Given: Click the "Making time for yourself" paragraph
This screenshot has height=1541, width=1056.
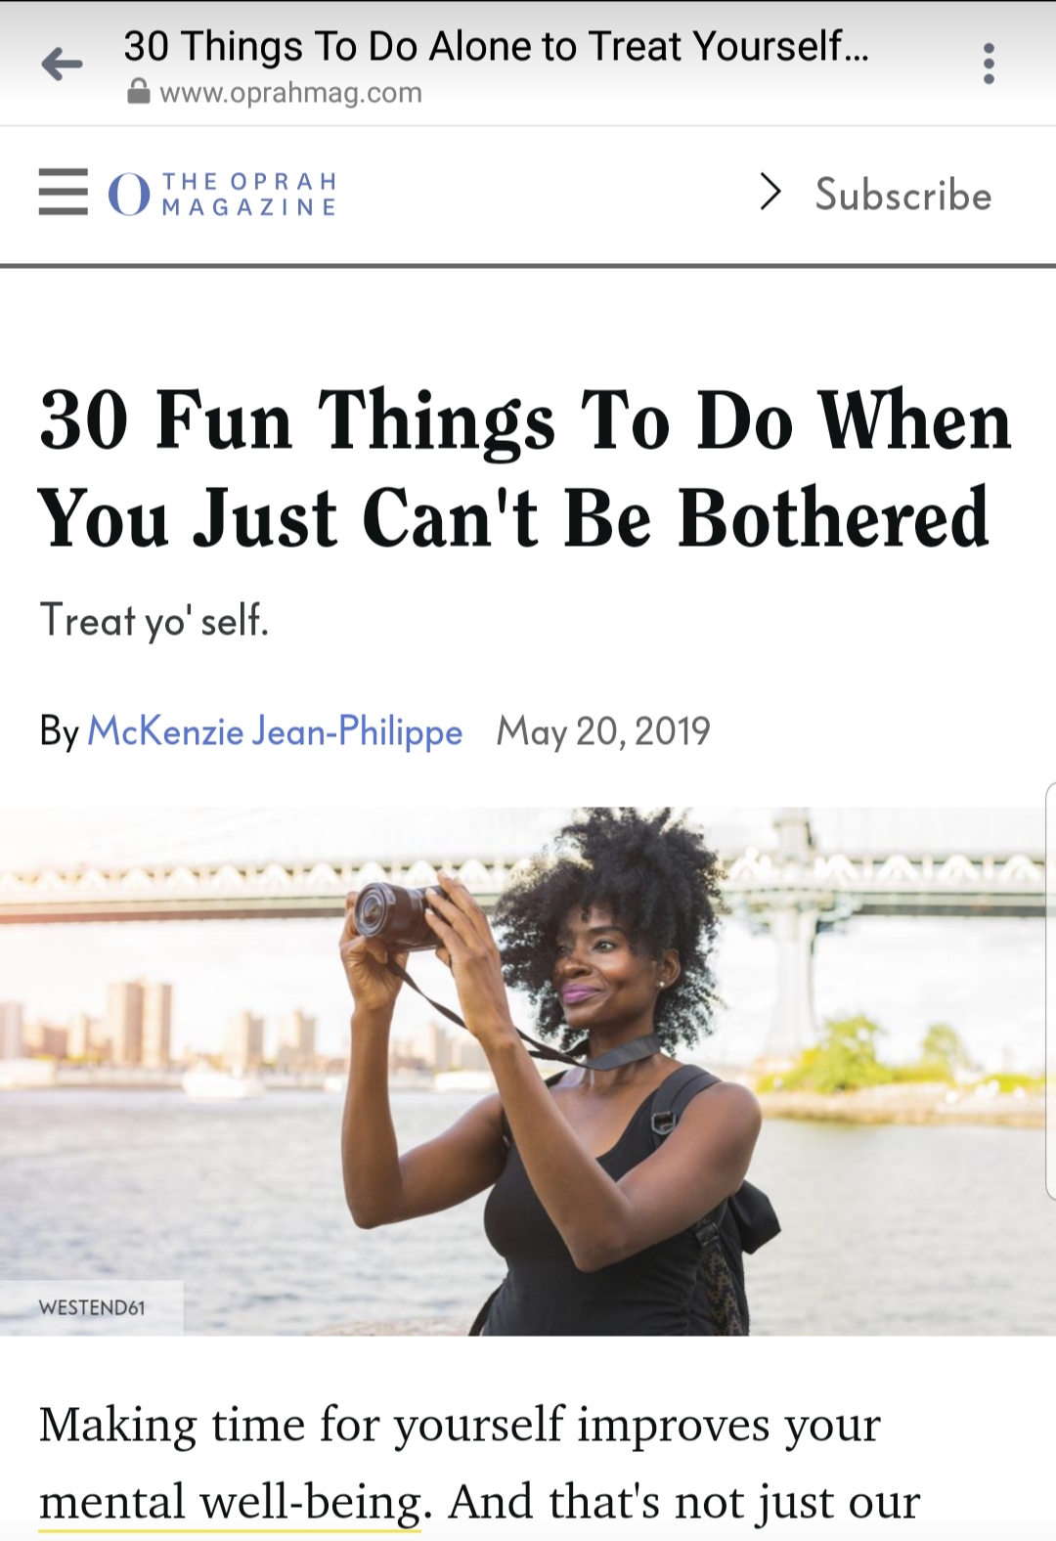Looking at the screenshot, I should pyautogui.click(x=460, y=1426).
